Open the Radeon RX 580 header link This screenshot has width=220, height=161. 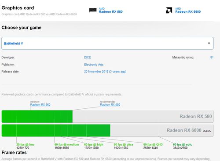point(111,12)
